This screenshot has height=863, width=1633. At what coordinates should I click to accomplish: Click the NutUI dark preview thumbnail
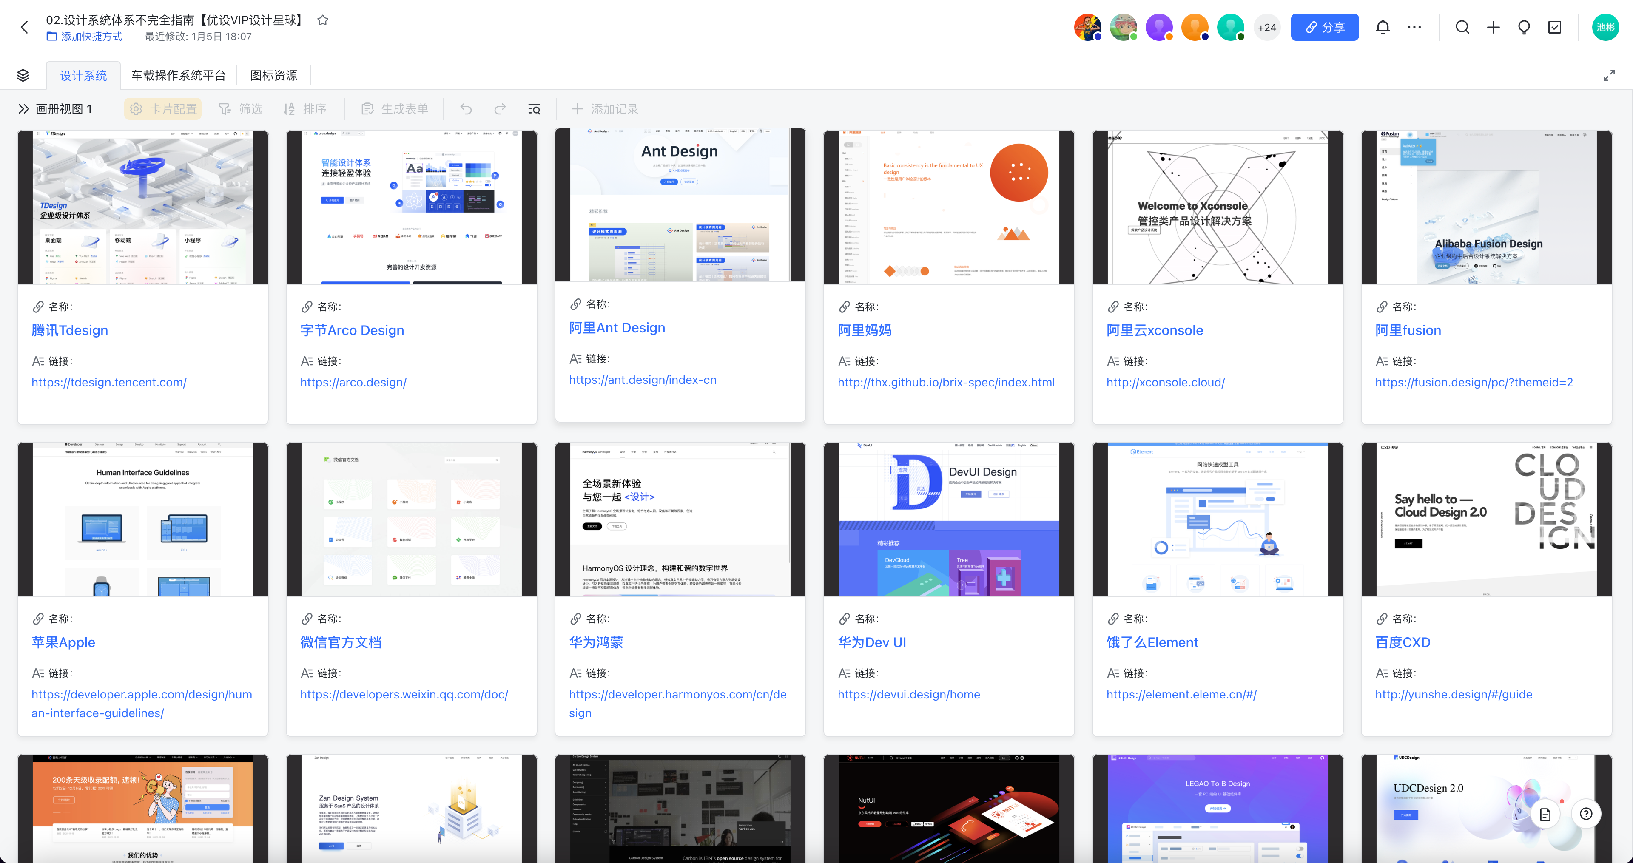point(948,809)
